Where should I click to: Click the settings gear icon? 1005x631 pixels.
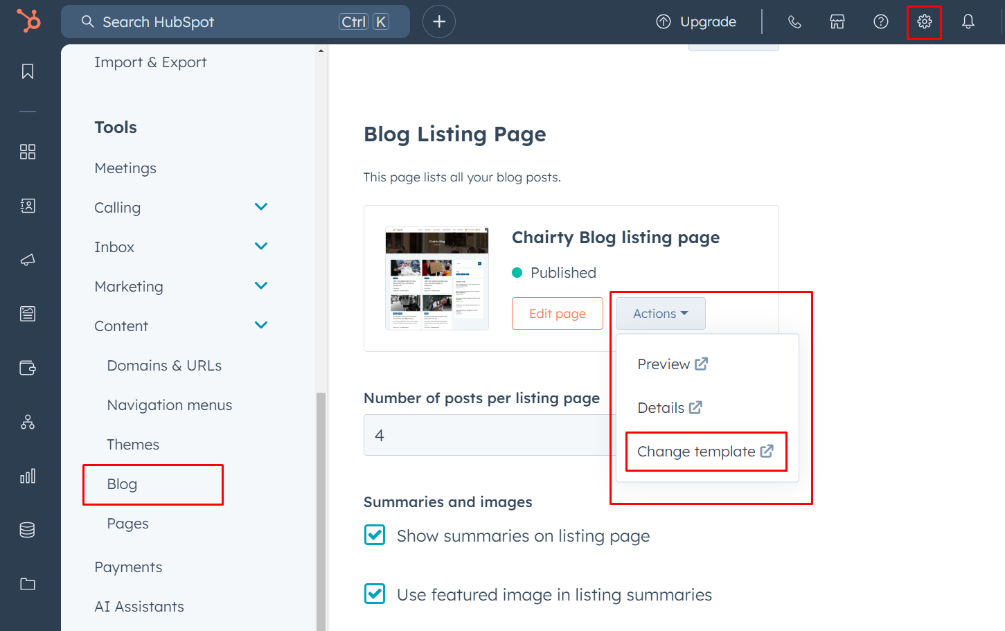(924, 21)
